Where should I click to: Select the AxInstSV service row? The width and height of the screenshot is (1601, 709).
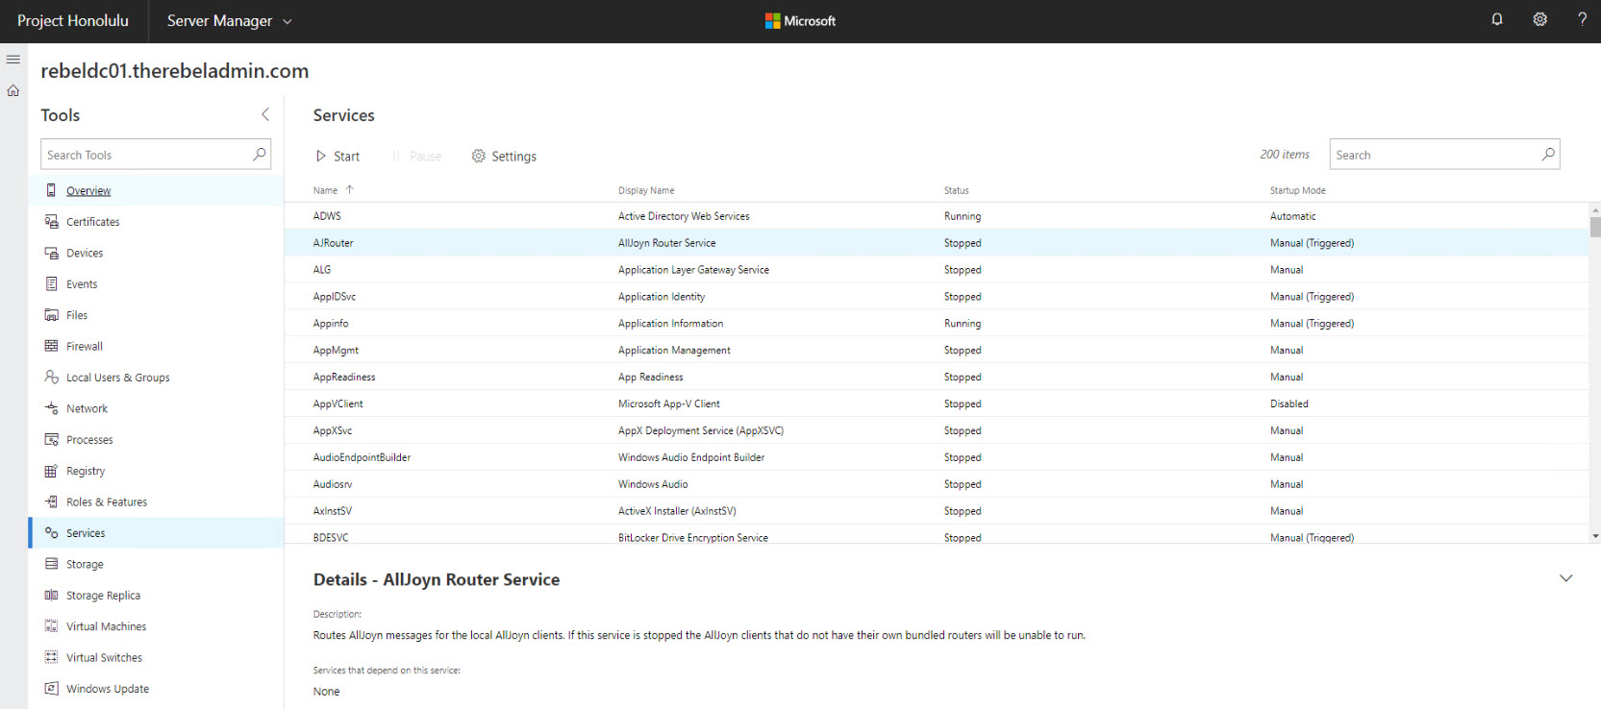[937, 512]
